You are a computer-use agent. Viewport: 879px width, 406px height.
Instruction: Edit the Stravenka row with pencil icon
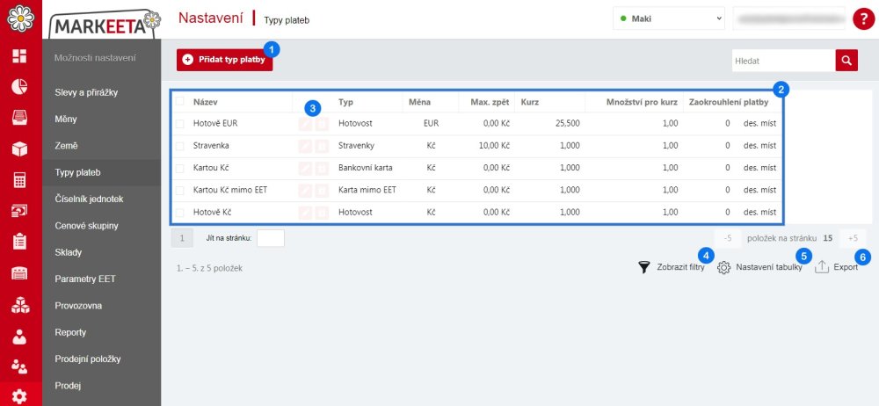[305, 146]
